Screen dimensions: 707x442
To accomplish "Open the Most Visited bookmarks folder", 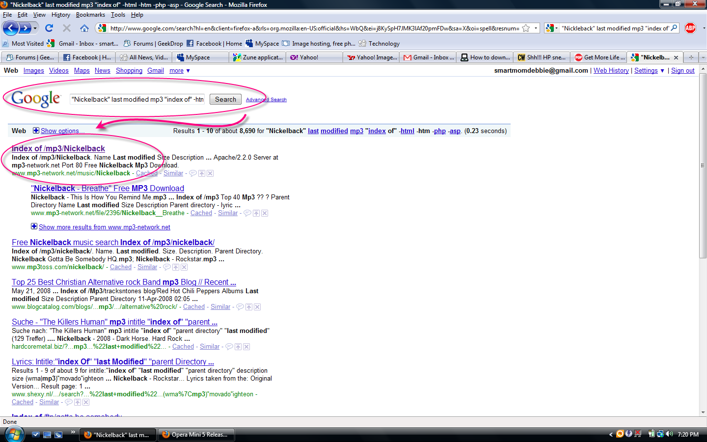I will point(23,43).
